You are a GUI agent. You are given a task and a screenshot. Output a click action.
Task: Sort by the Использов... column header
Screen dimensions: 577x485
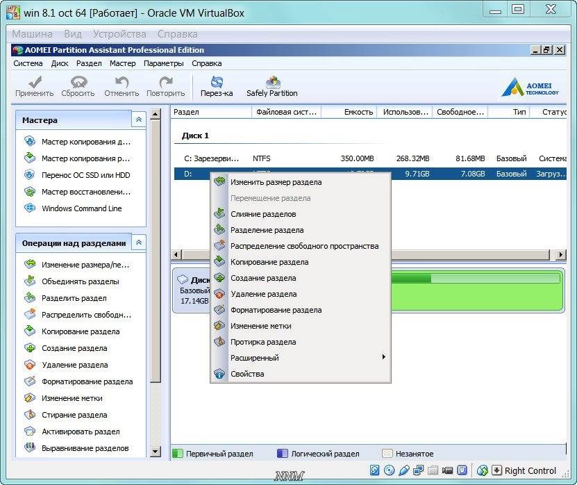pyautogui.click(x=405, y=112)
